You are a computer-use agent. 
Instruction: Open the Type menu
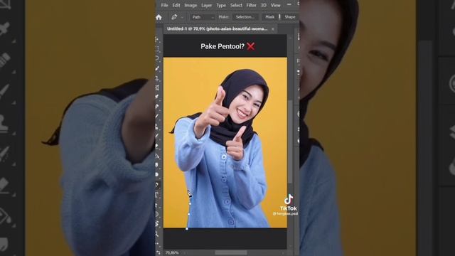click(x=221, y=5)
